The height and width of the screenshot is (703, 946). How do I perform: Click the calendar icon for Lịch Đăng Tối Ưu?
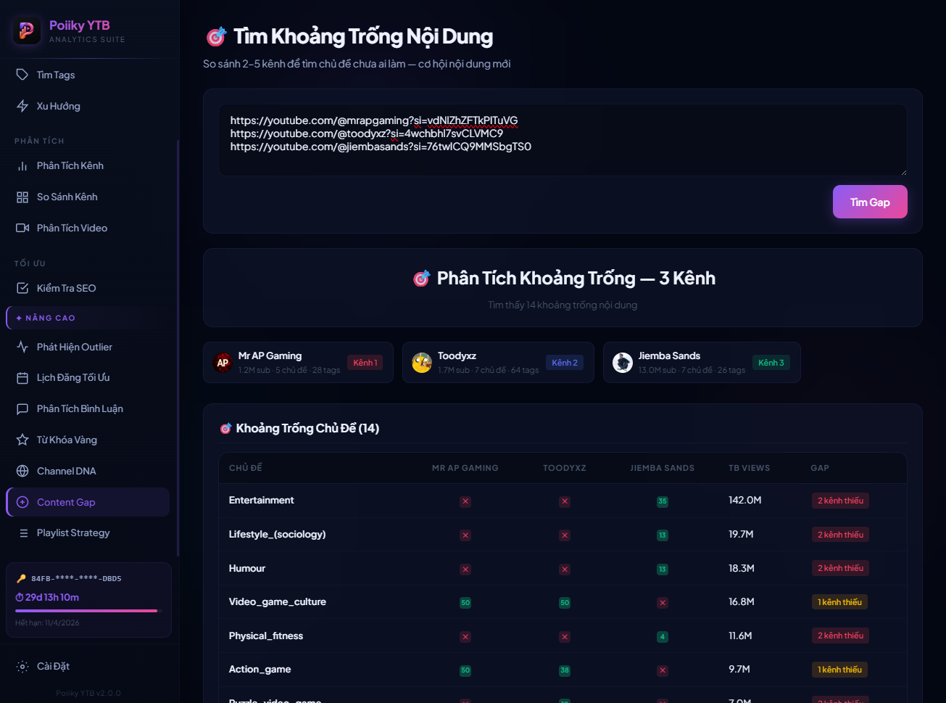tap(22, 378)
